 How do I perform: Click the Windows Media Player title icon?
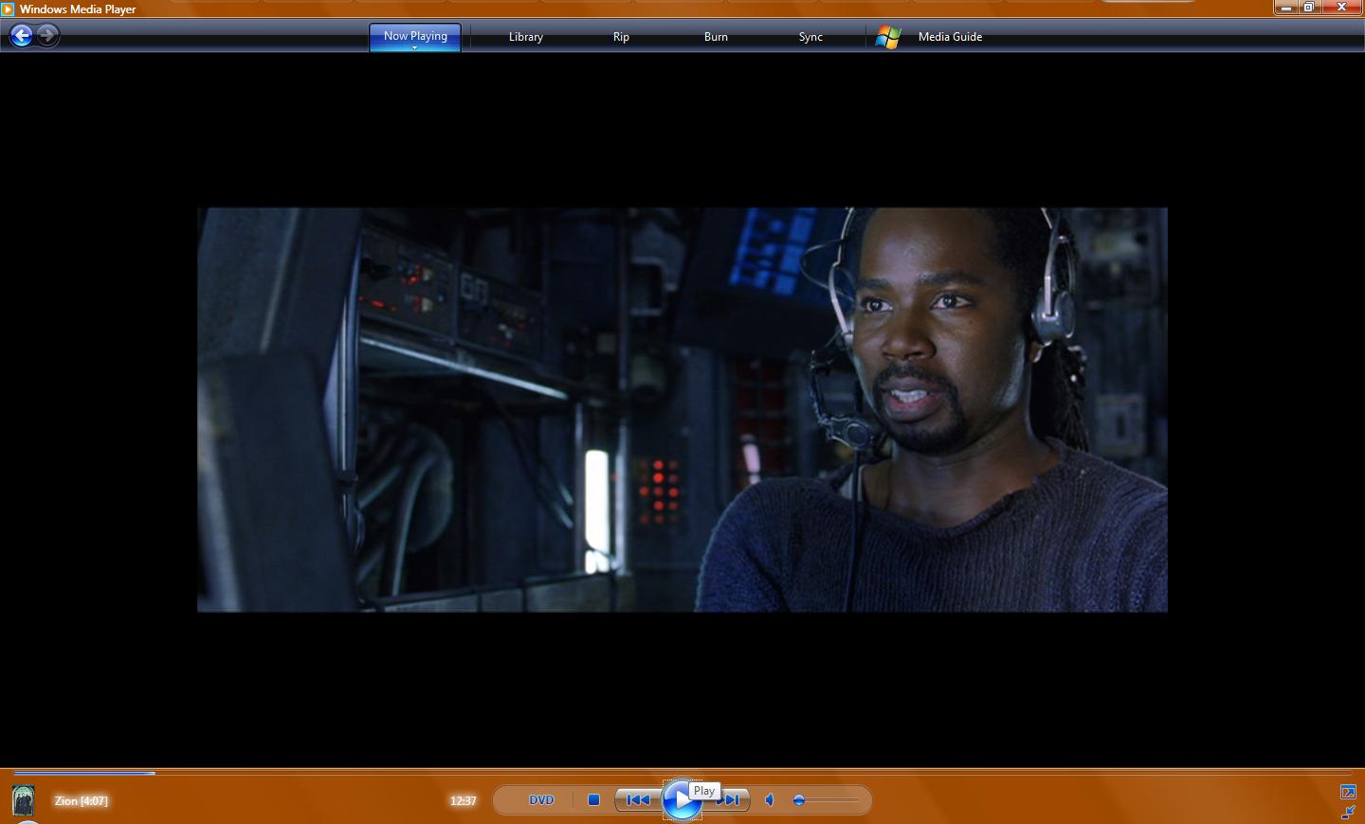(8, 9)
